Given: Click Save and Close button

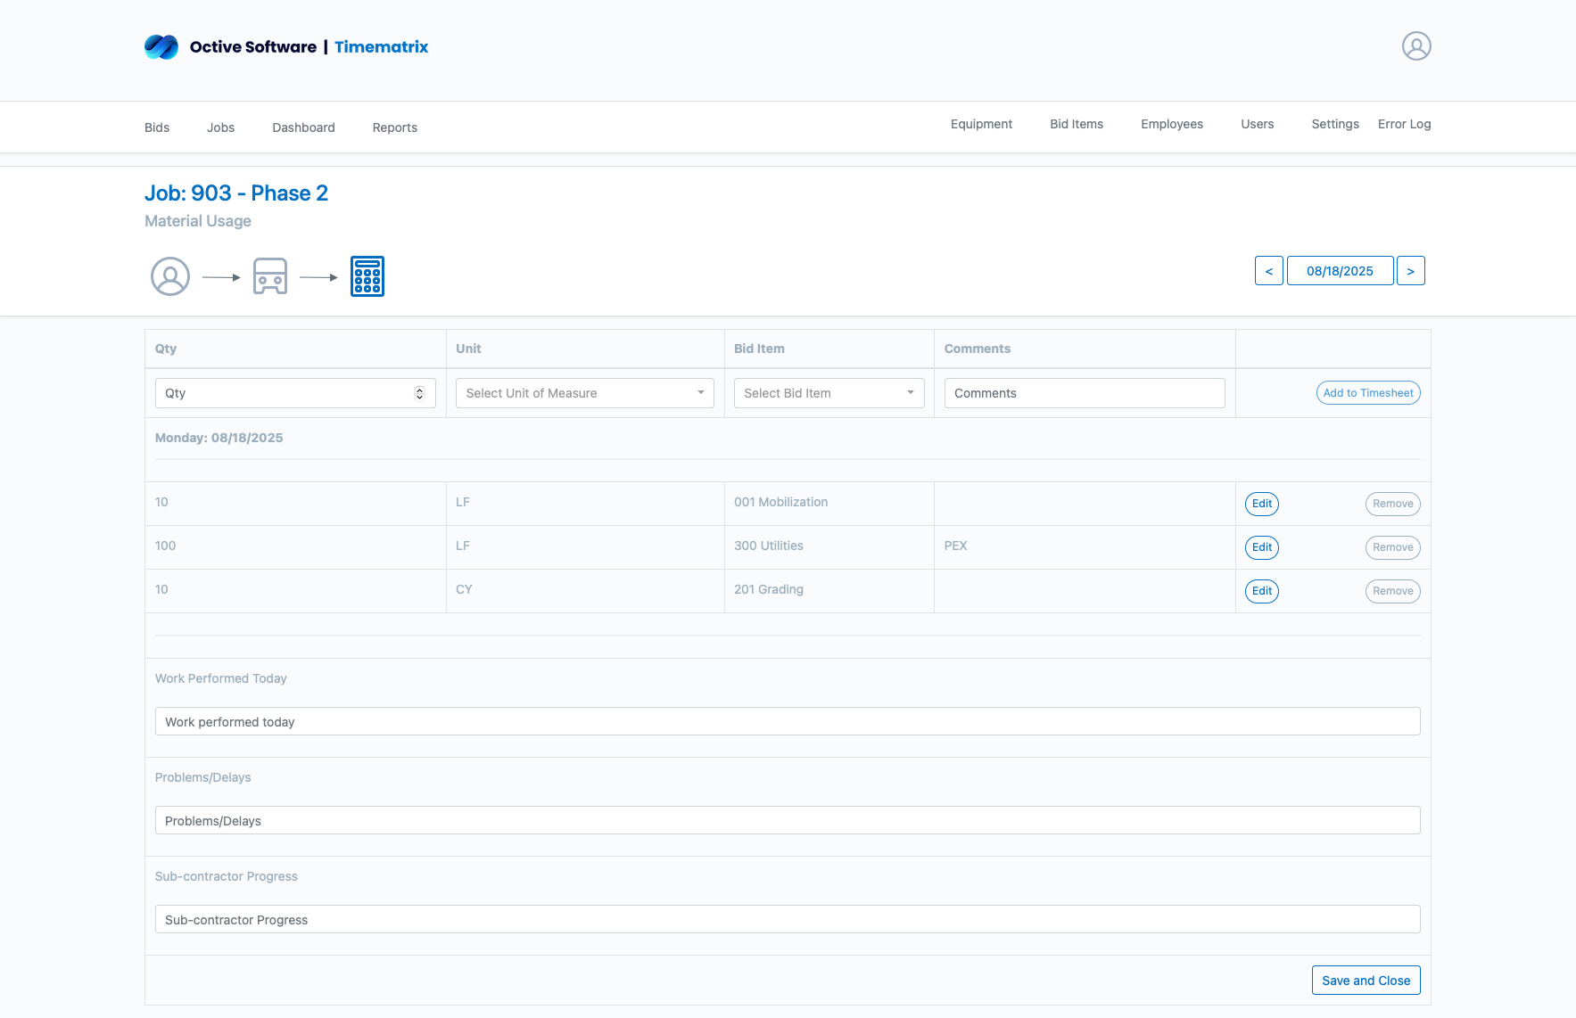Looking at the screenshot, I should (1366, 981).
